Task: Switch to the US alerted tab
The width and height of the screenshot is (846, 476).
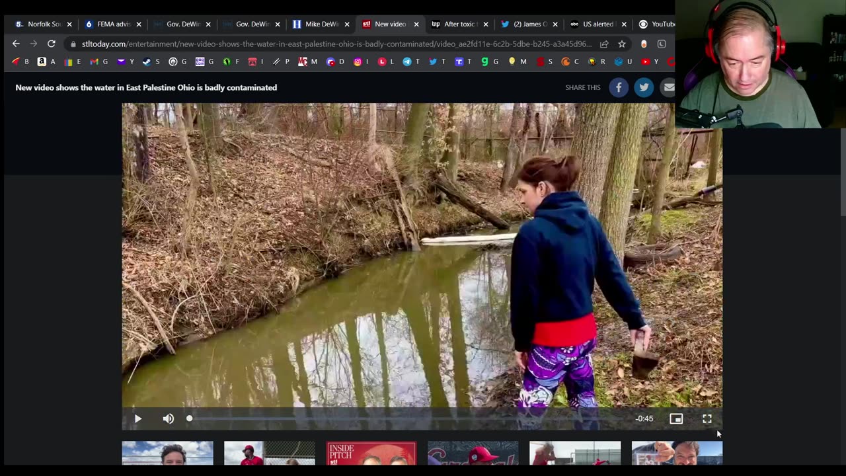Action: click(x=597, y=24)
